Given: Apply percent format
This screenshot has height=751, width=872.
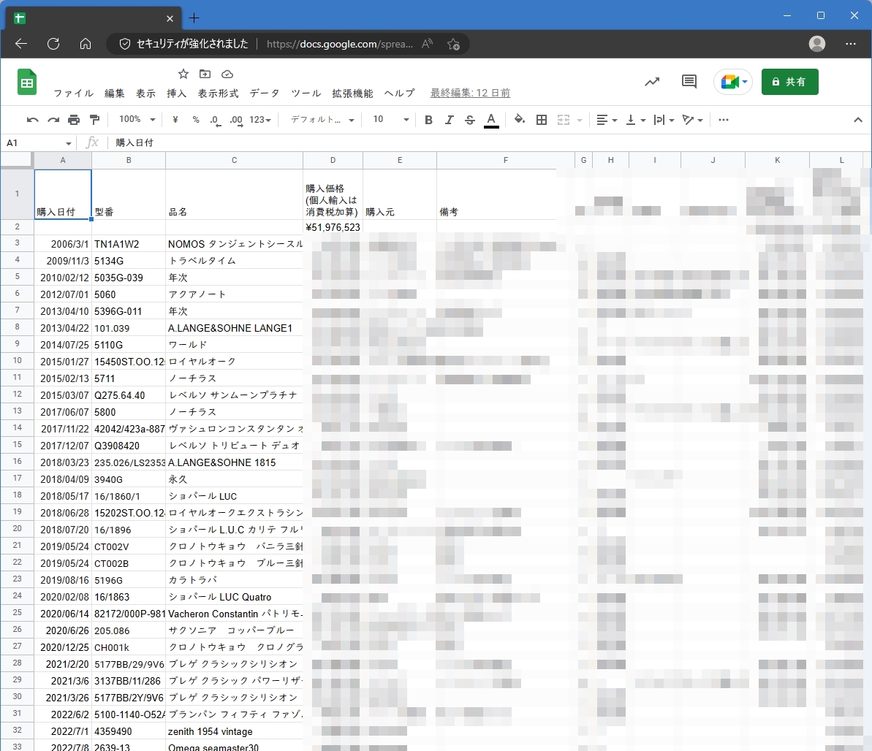Looking at the screenshot, I should point(196,120).
